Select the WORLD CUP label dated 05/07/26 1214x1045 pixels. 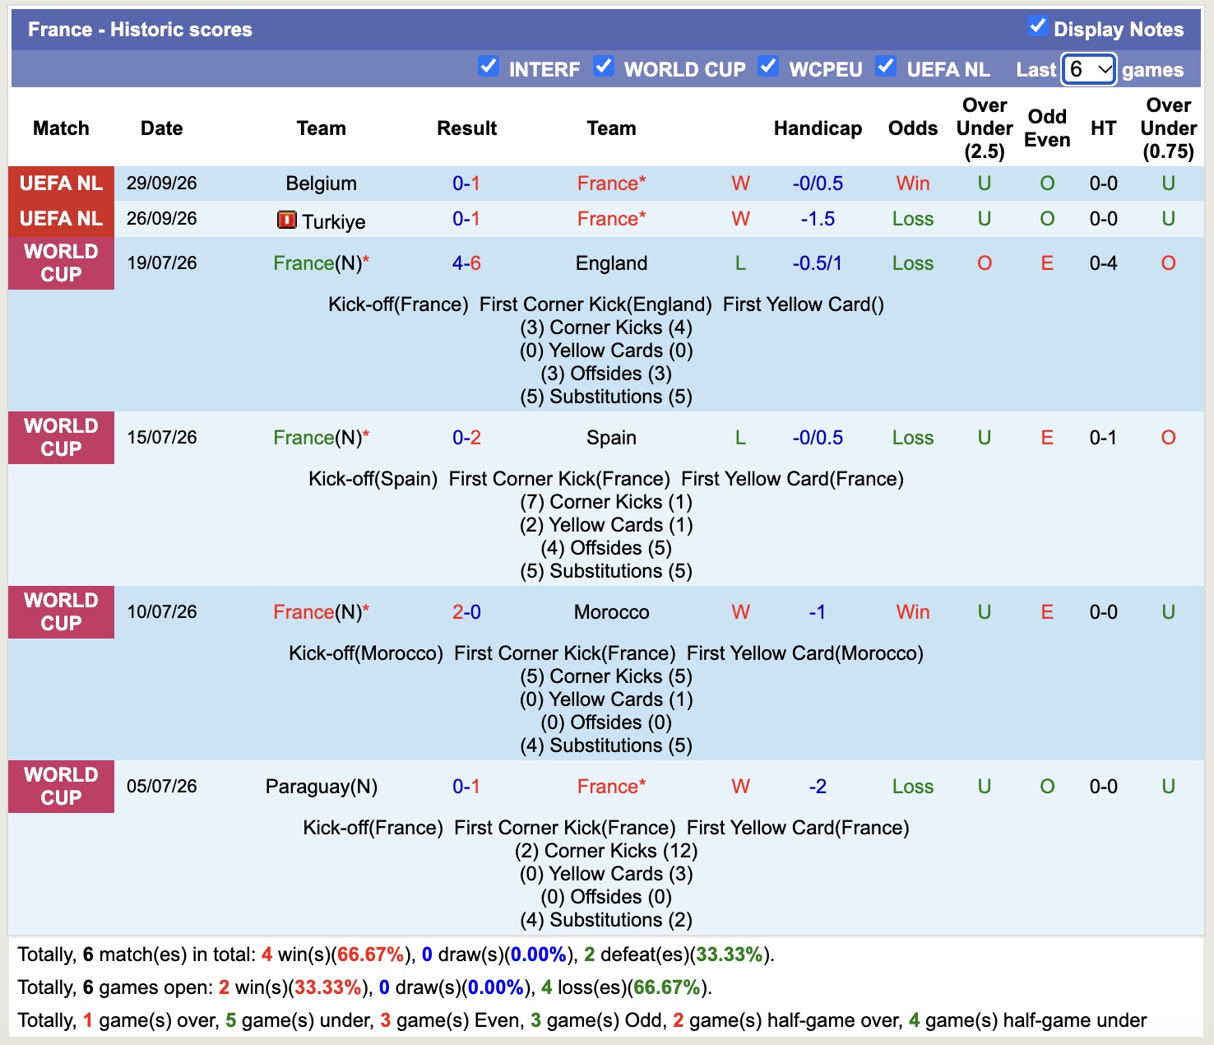[x=61, y=787]
